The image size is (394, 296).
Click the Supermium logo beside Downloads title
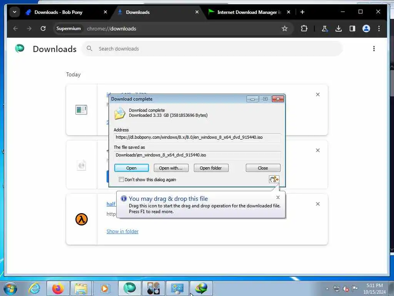pos(20,48)
